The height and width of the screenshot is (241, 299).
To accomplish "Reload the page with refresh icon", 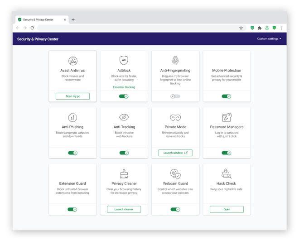I will 32,28.
